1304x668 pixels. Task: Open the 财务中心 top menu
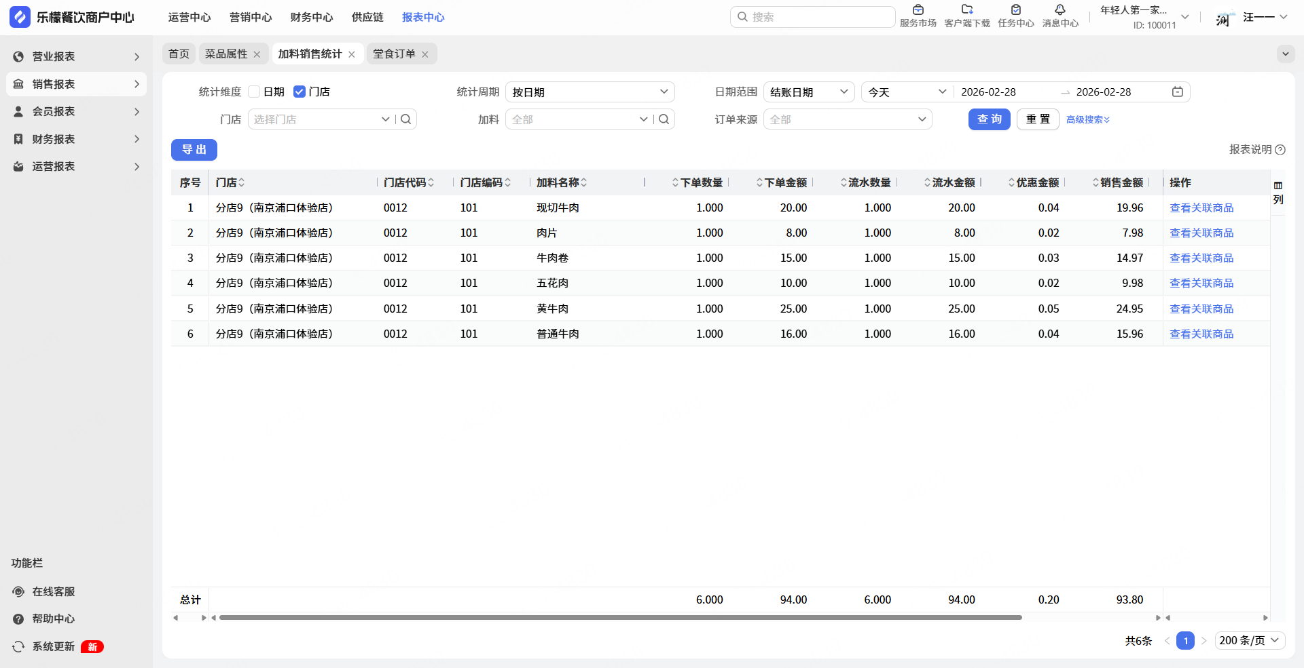312,18
